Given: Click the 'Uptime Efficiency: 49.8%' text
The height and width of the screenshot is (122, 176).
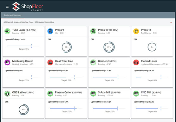Looking at the screenshot, I should pyautogui.click(x=58, y=71).
